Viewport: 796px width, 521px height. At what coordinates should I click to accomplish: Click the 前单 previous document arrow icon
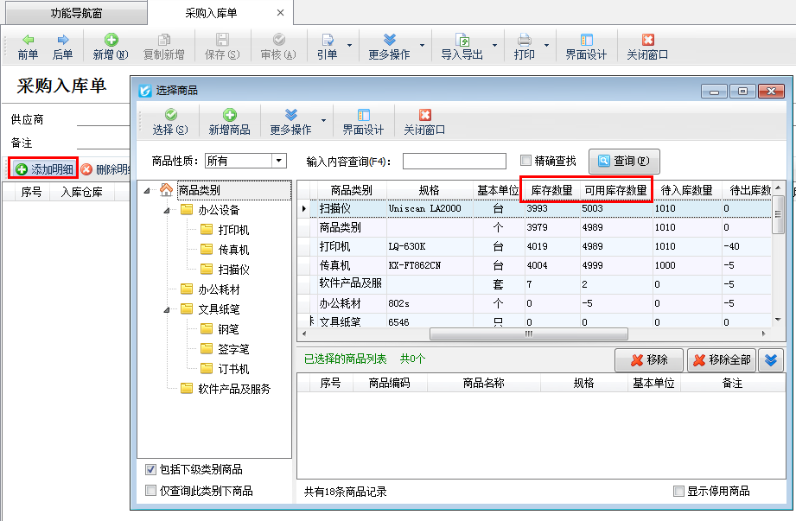(28, 40)
